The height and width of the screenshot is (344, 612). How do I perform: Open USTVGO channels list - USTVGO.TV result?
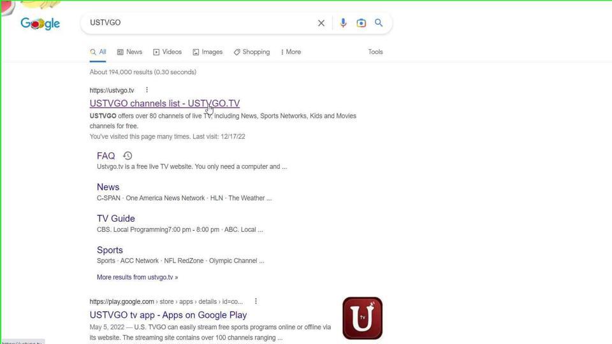(x=164, y=103)
